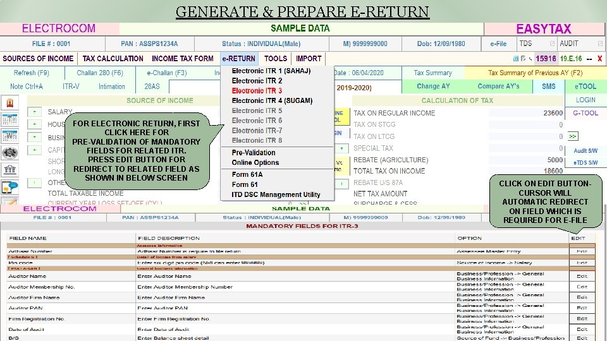Click Edit for Auditor PAN row
The image size is (607, 341).
pyautogui.click(x=582, y=308)
